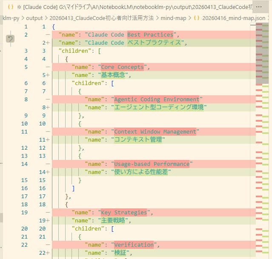Viewport: 272px width, 259px height.
Task: Open the 'klm-py' breadcrumb segment
Action: [11, 18]
